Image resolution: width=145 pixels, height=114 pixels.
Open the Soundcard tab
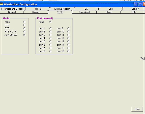84,12
